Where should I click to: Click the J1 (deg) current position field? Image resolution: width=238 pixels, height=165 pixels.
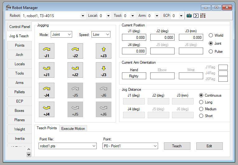[134, 37]
